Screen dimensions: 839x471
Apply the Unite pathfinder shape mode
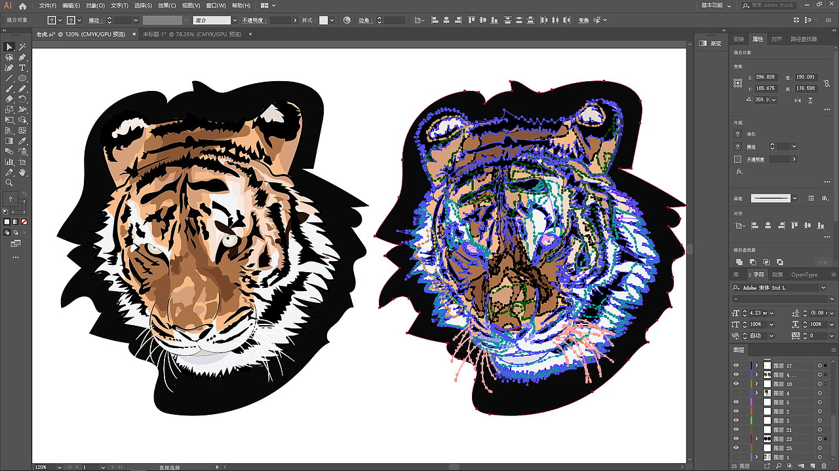pos(739,262)
